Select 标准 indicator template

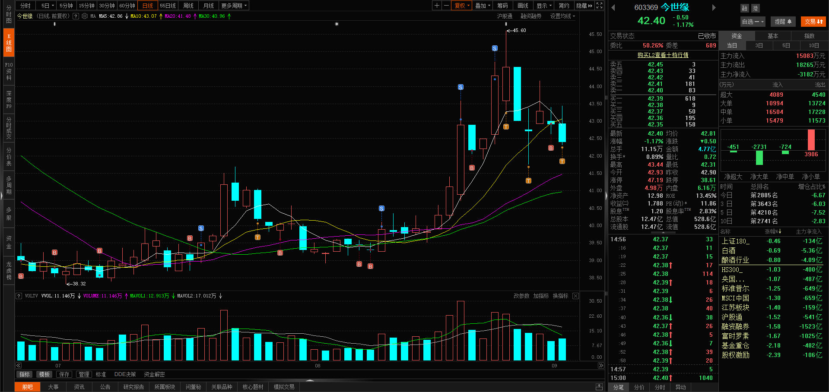101,374
